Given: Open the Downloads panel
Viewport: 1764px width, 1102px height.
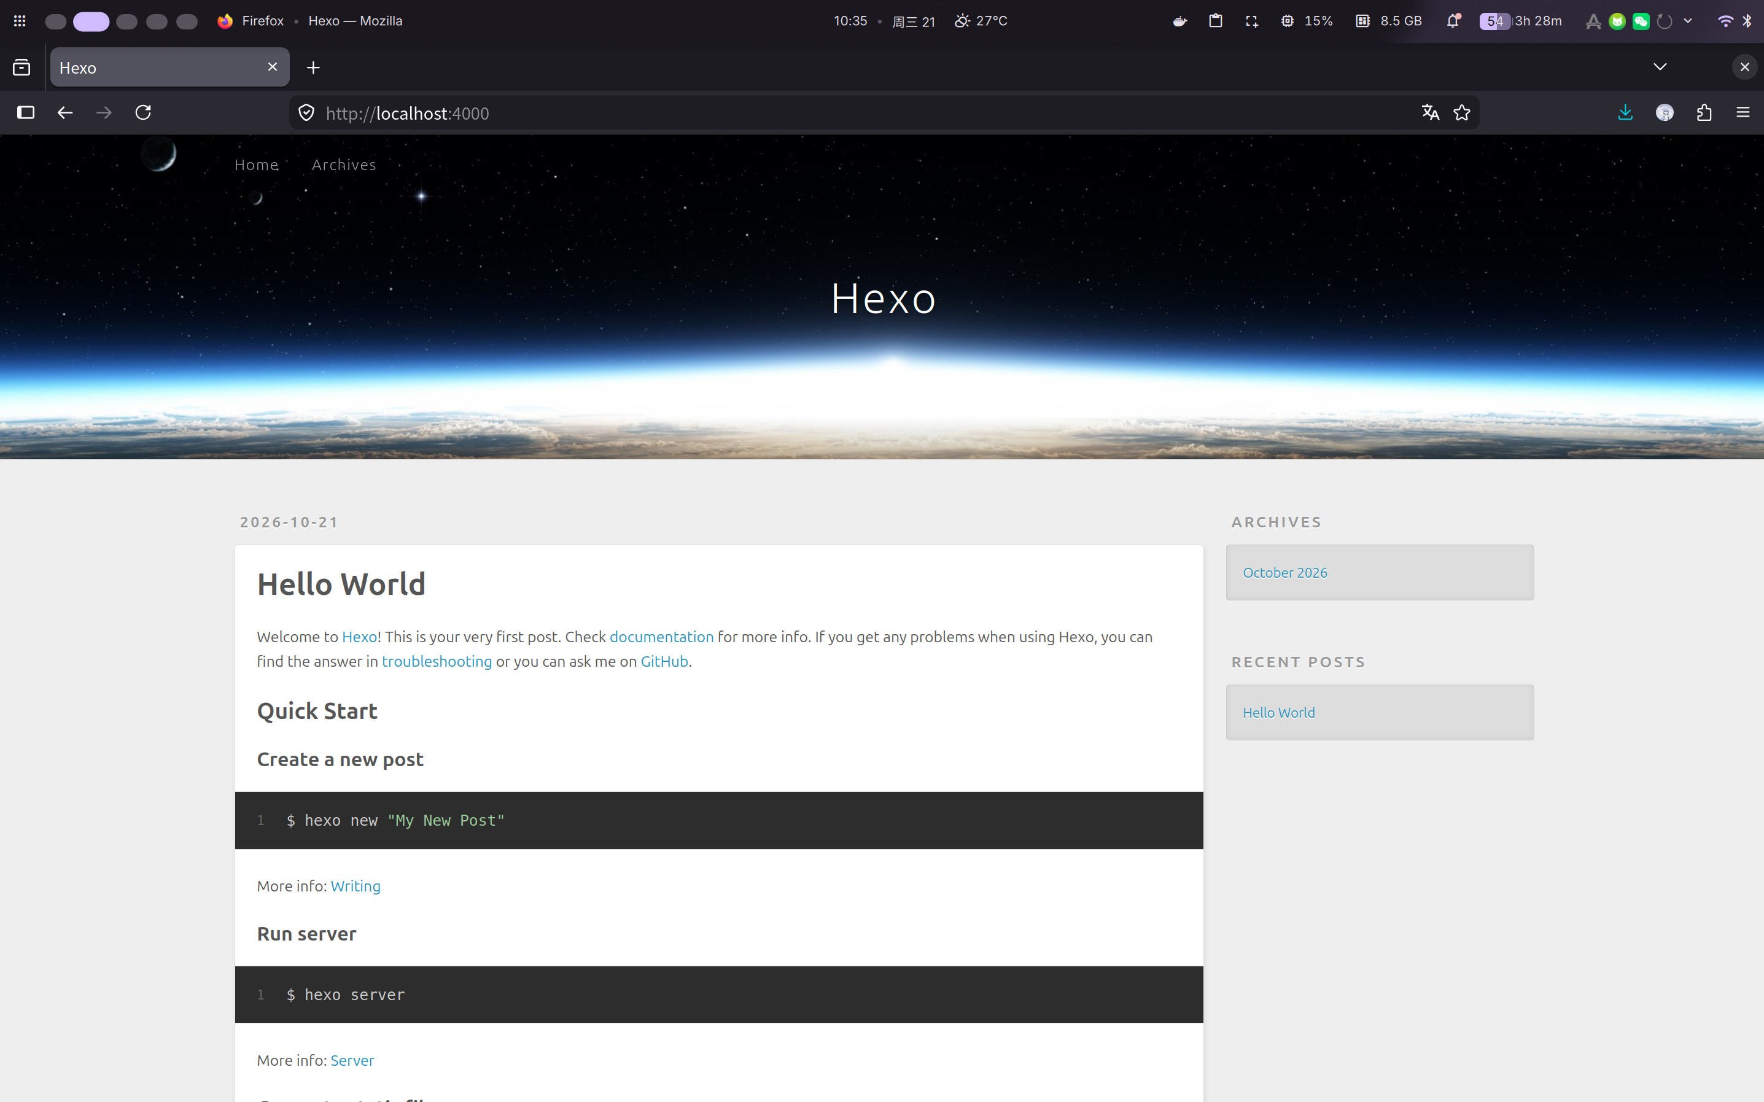Looking at the screenshot, I should click(1625, 112).
